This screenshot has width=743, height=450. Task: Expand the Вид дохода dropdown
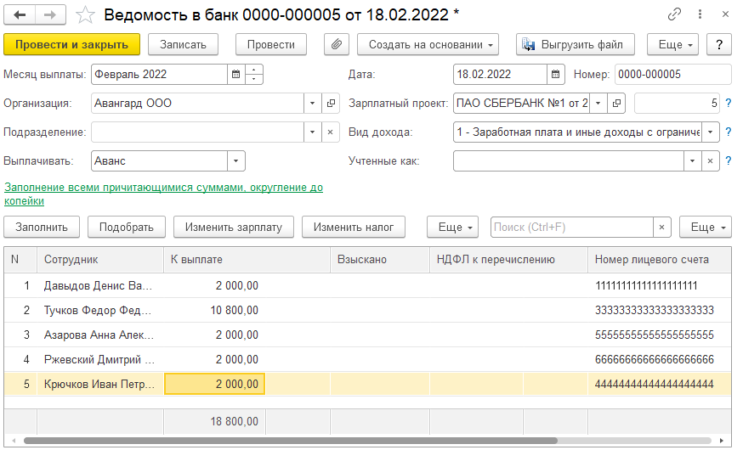tap(711, 132)
